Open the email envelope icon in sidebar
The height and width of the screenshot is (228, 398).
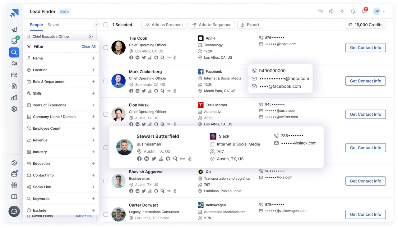point(14,75)
